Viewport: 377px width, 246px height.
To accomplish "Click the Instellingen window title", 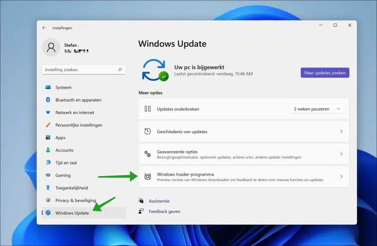I will [x=62, y=28].
